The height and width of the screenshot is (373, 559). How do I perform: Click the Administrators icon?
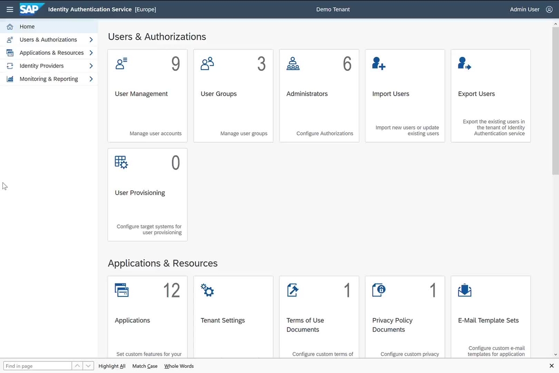[293, 63]
